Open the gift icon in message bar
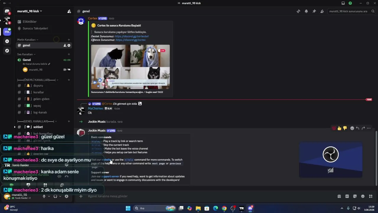Image resolution: width=378 pixels, height=213 pixels. [x=339, y=196]
